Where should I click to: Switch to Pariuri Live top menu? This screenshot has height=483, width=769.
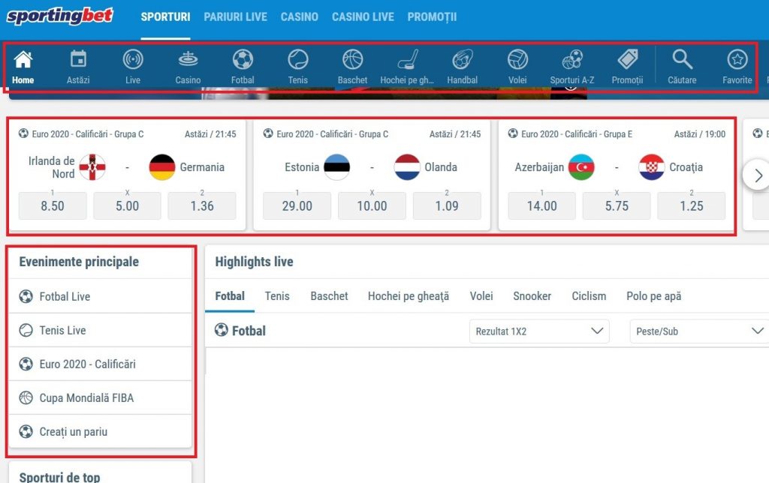click(x=235, y=16)
